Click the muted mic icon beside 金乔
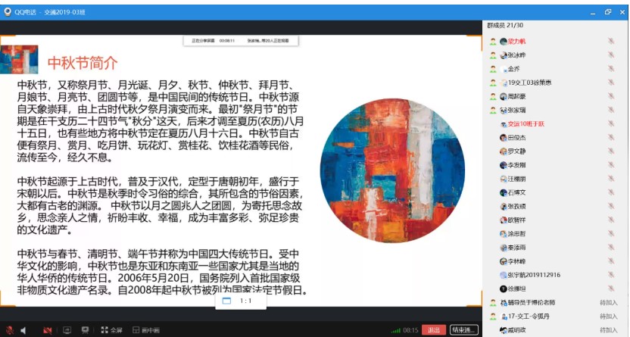This screenshot has height=337, width=630. [611, 69]
